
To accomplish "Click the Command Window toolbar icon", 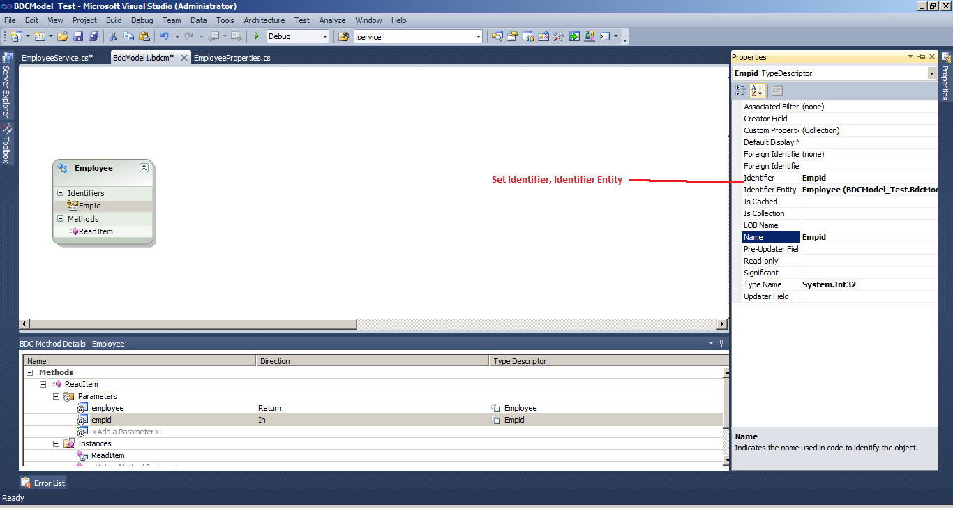I will (605, 36).
